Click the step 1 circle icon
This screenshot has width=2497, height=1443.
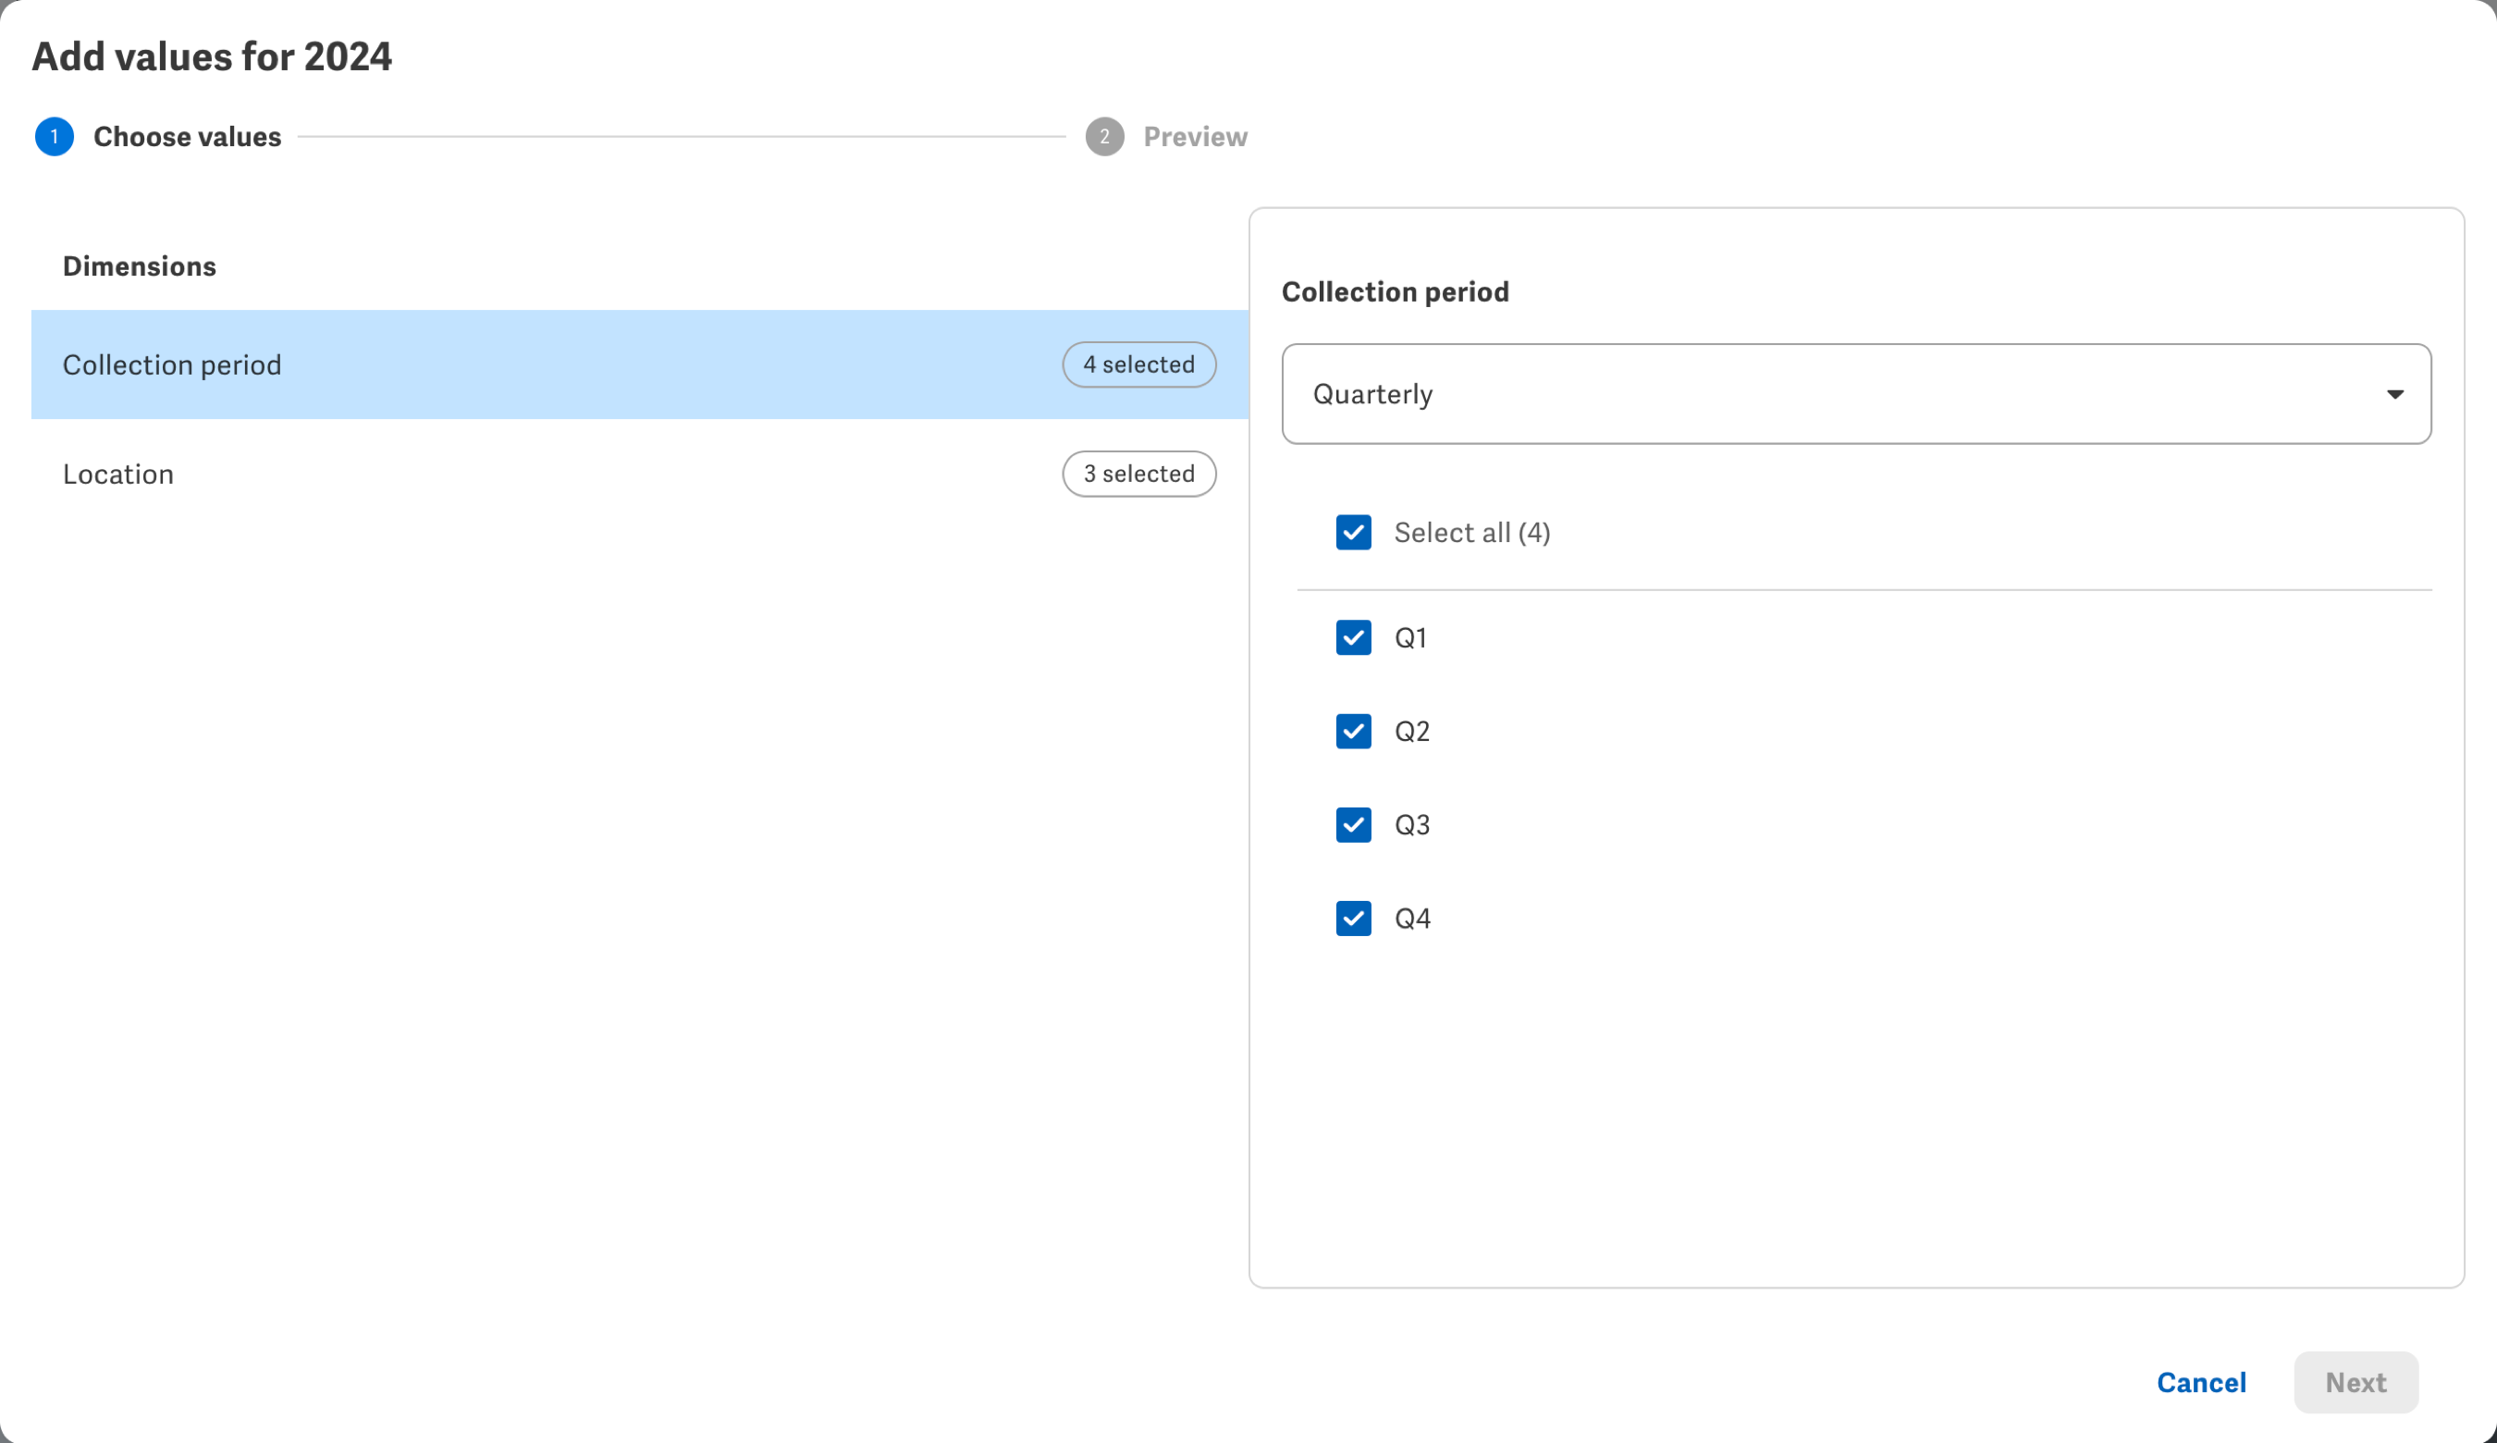[x=55, y=137]
